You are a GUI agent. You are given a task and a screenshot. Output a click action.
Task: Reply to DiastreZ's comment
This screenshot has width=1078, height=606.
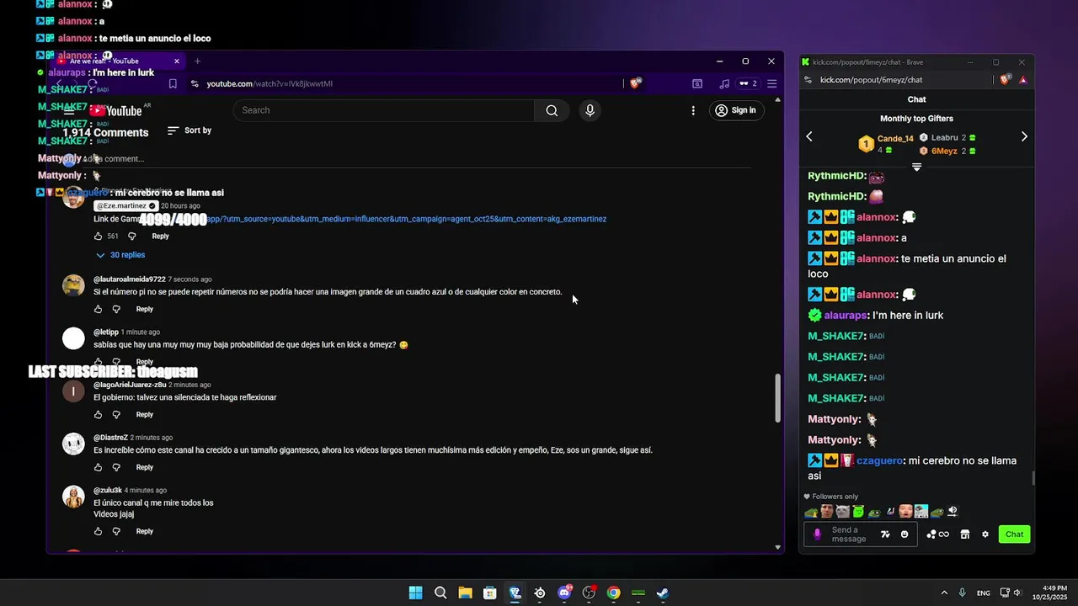[x=145, y=467]
